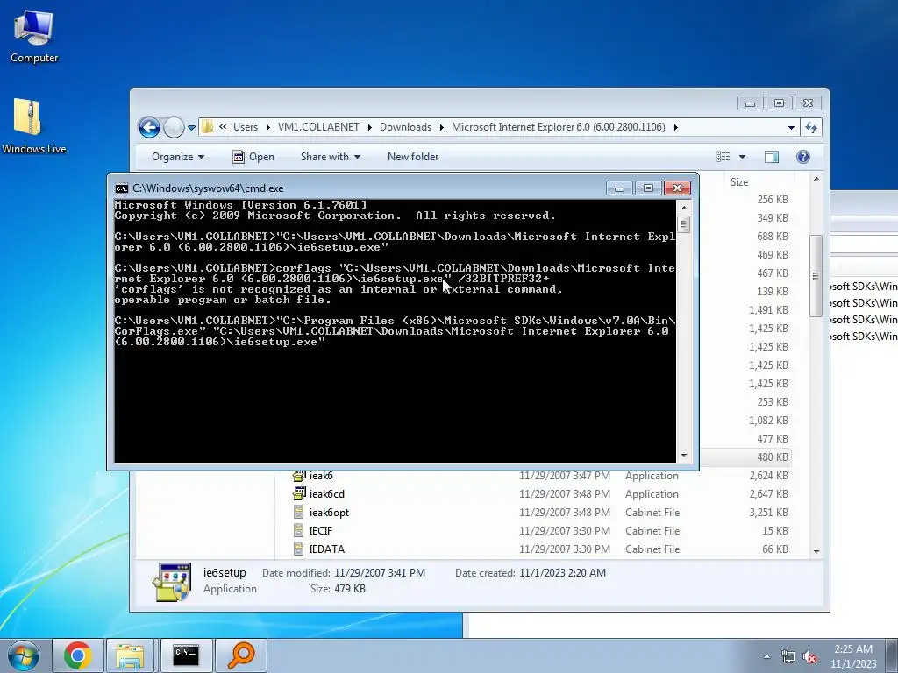Click the Explorer file list scroll up arrow
Image resolution: width=898 pixels, height=673 pixels.
(816, 179)
